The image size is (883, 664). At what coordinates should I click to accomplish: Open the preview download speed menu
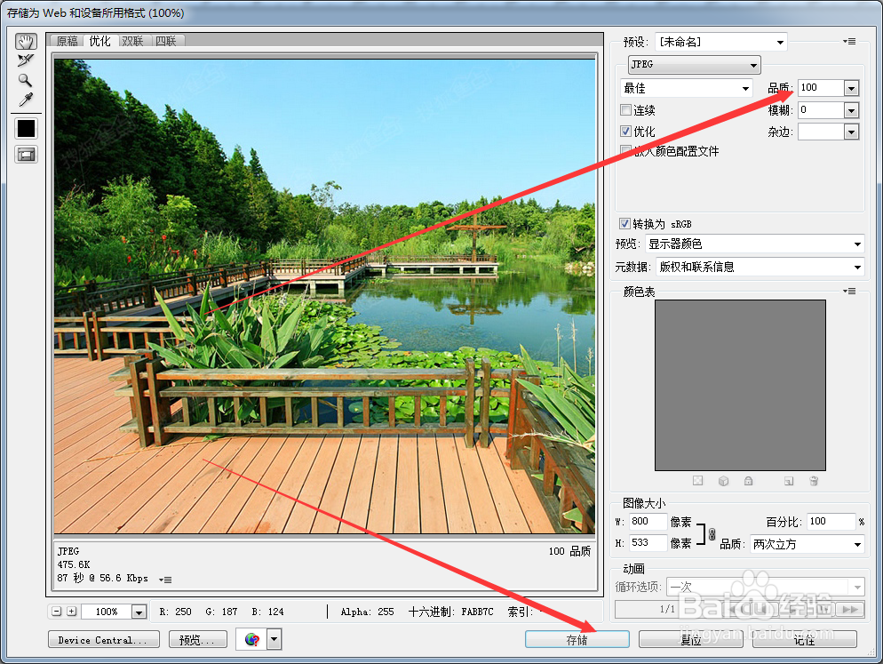[x=165, y=580]
